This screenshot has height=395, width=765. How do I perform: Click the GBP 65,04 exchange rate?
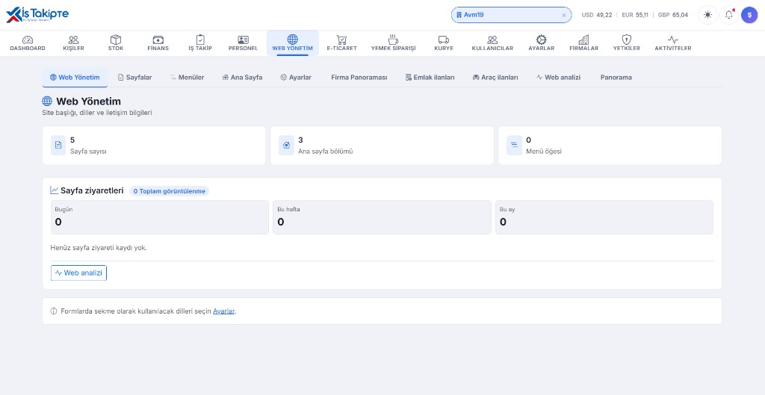click(673, 15)
